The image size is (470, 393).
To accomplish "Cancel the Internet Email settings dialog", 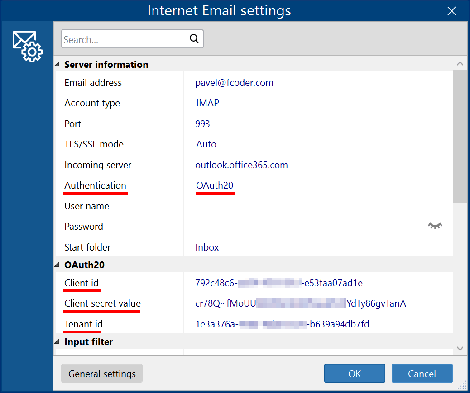I will pyautogui.click(x=422, y=373).
